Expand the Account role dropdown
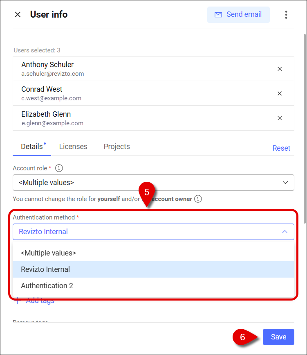Image resolution: width=307 pixels, height=355 pixels. pos(154,183)
